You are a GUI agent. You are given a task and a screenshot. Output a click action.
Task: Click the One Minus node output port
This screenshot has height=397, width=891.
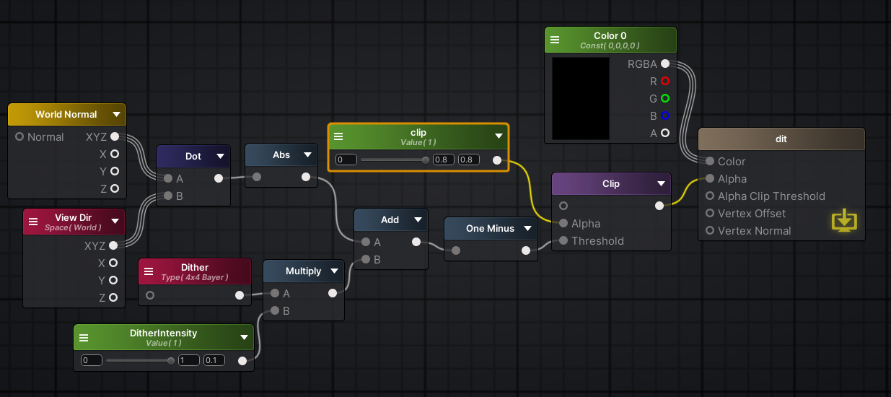tap(526, 250)
